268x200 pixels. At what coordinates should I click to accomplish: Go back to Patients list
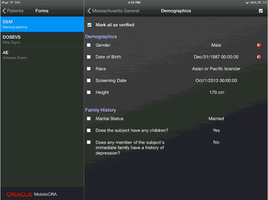13,11
